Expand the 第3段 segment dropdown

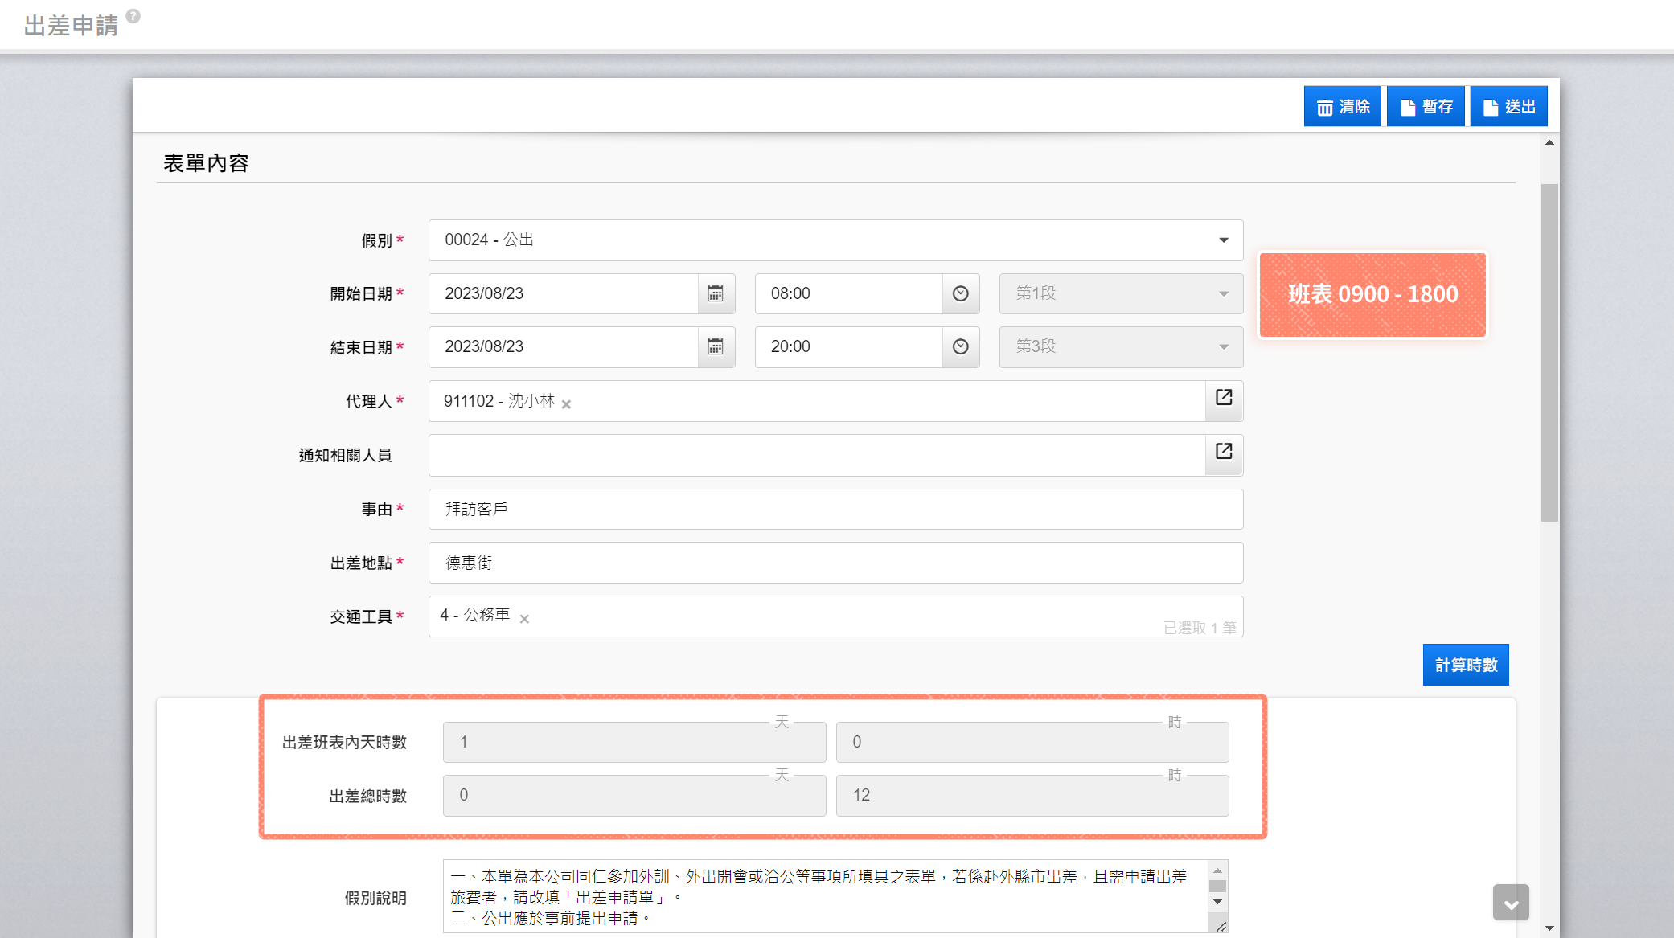pyautogui.click(x=1223, y=347)
